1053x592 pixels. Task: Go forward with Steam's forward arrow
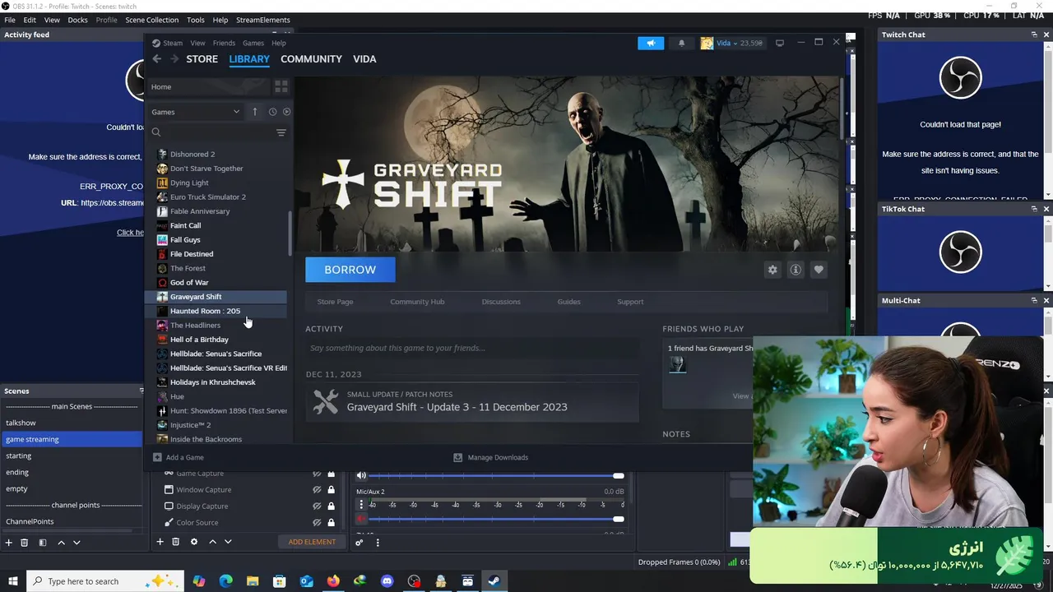coord(174,59)
